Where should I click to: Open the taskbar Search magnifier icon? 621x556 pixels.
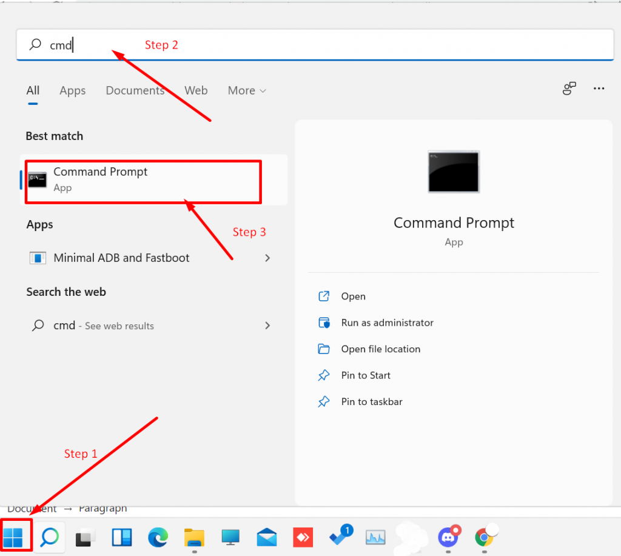tap(50, 537)
